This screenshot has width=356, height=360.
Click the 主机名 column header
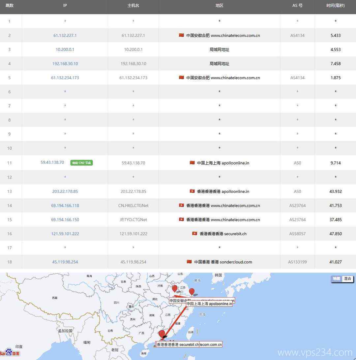[x=133, y=6]
